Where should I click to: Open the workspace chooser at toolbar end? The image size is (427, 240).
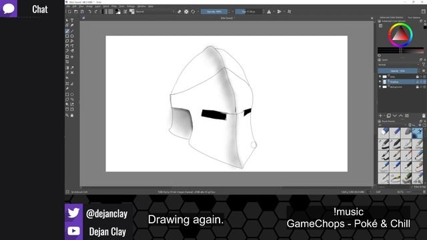point(424,12)
